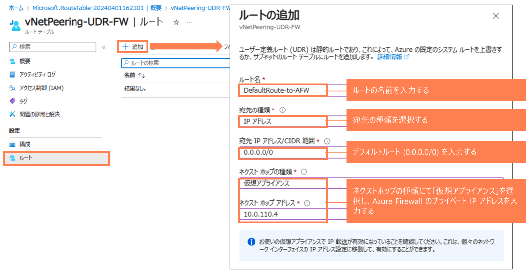
Task: Click the 追加 button
Action: point(133,47)
